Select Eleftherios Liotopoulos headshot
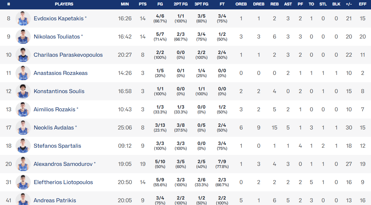This screenshot has height=205, width=371. pyautogui.click(x=23, y=182)
